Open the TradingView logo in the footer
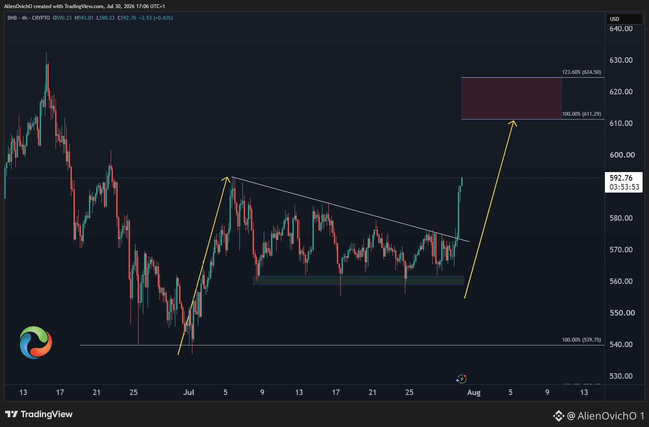This screenshot has width=649, height=427. 39,414
